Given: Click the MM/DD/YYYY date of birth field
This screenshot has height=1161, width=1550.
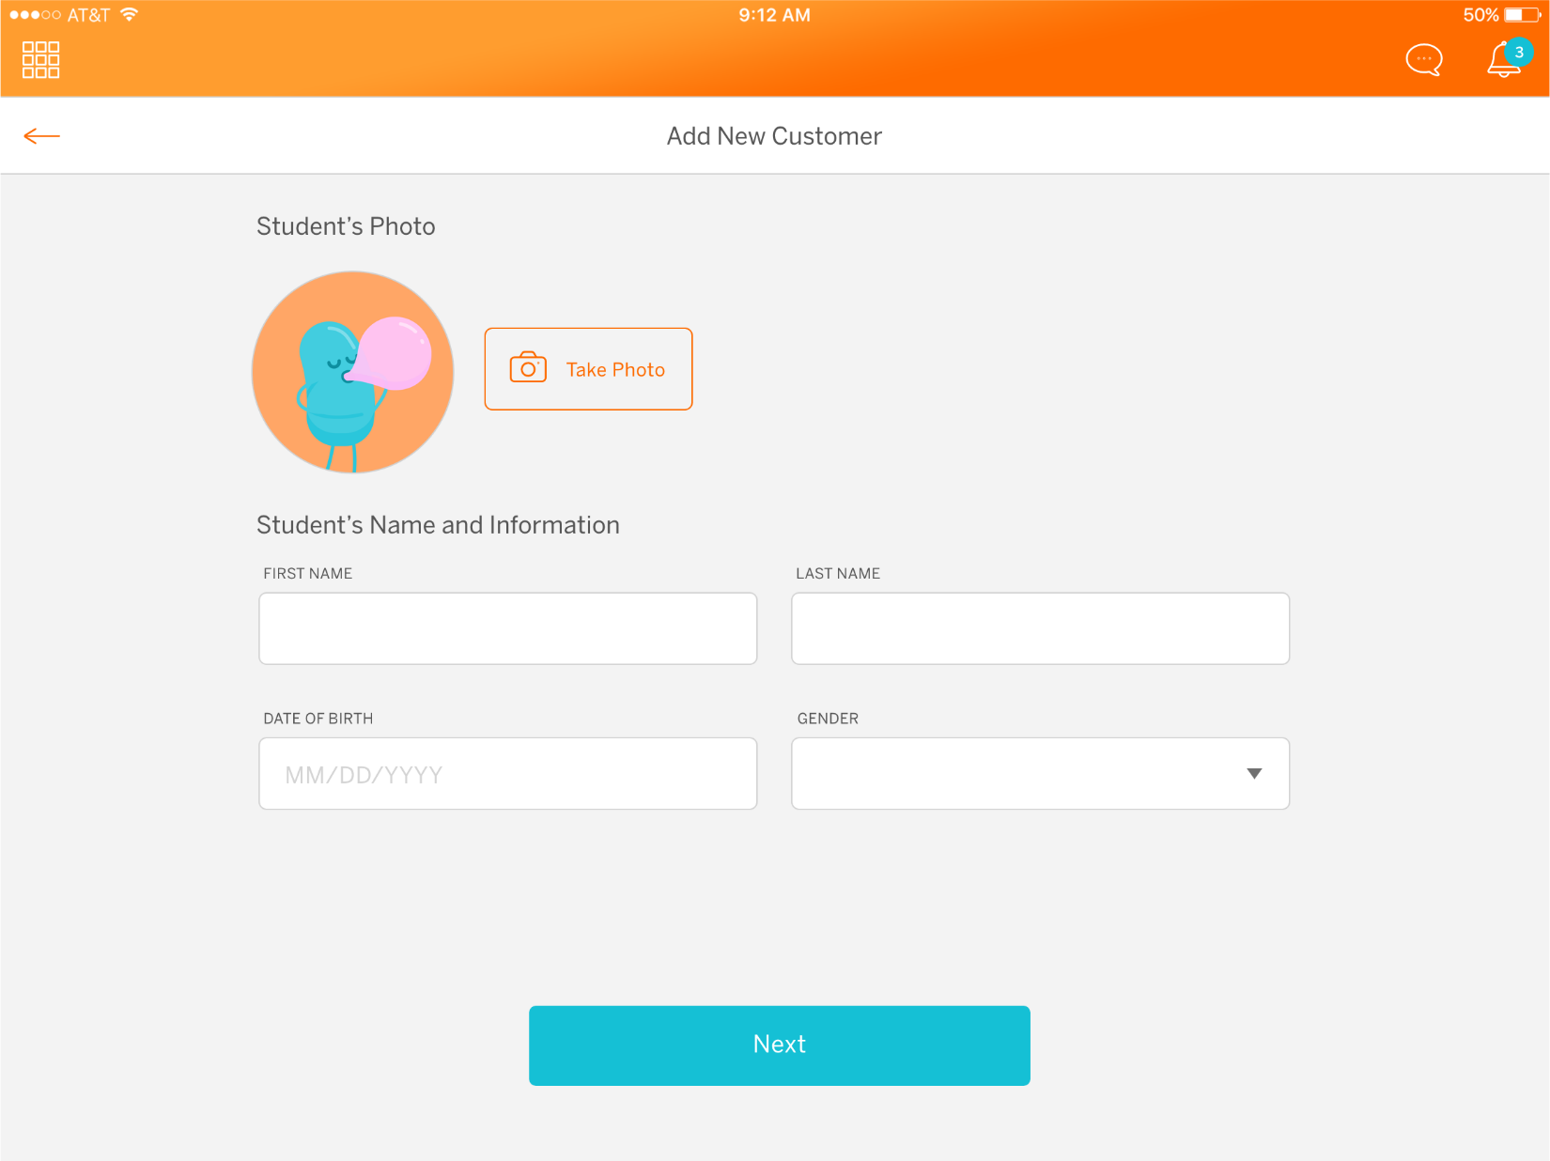Looking at the screenshot, I should [507, 774].
